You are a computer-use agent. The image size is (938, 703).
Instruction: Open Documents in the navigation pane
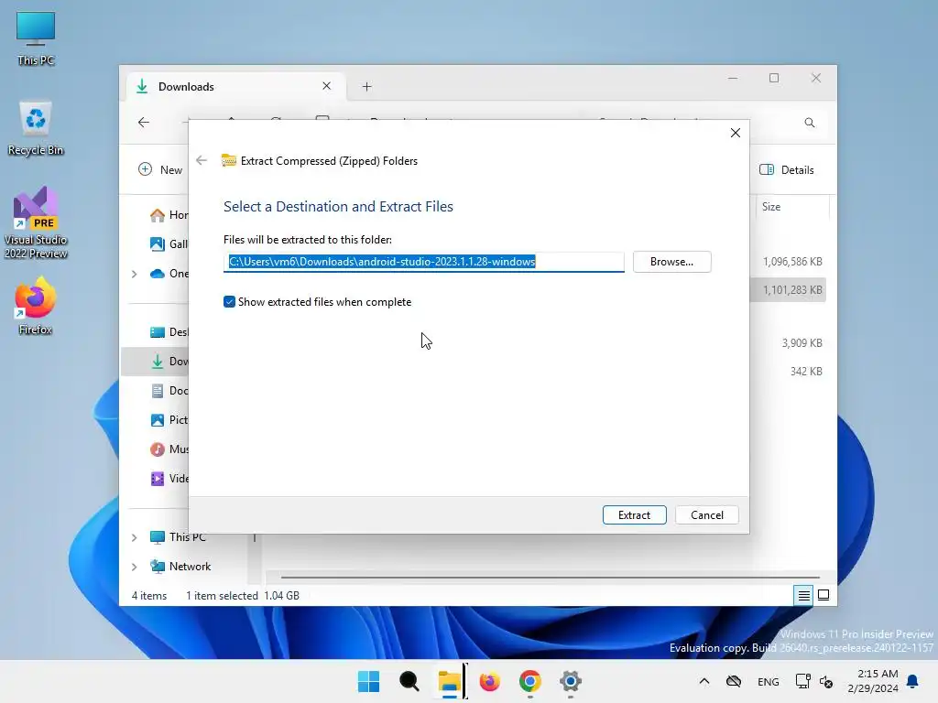pyautogui.click(x=169, y=390)
